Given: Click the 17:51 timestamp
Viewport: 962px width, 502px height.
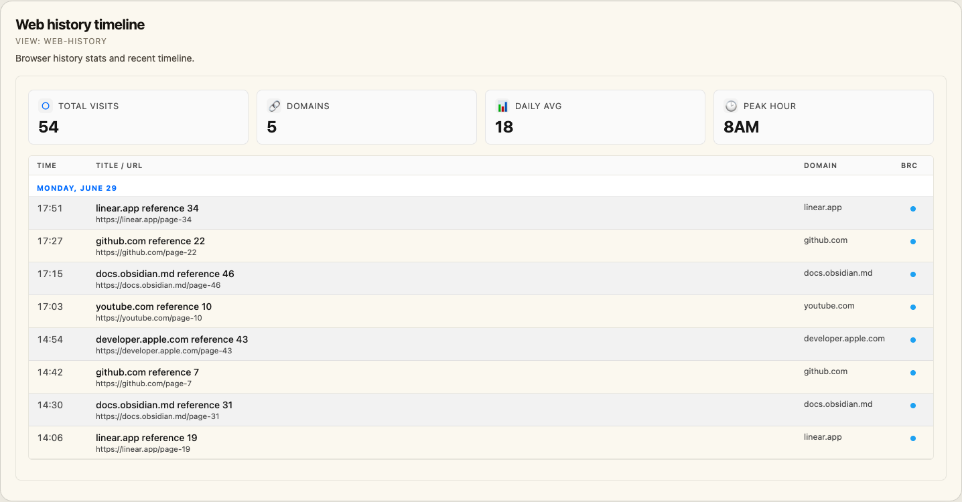Looking at the screenshot, I should pos(50,208).
